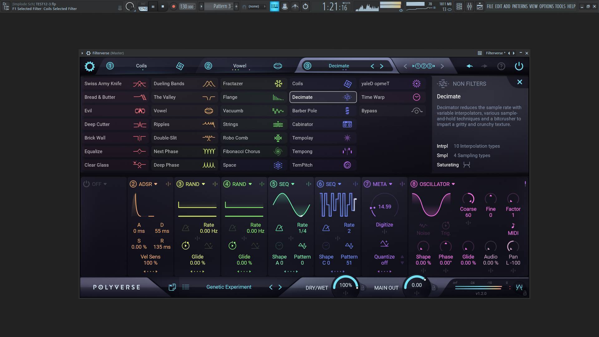Open modulator 6 SEQ type dropdown
Image resolution: width=599 pixels, height=337 pixels.
339,184
